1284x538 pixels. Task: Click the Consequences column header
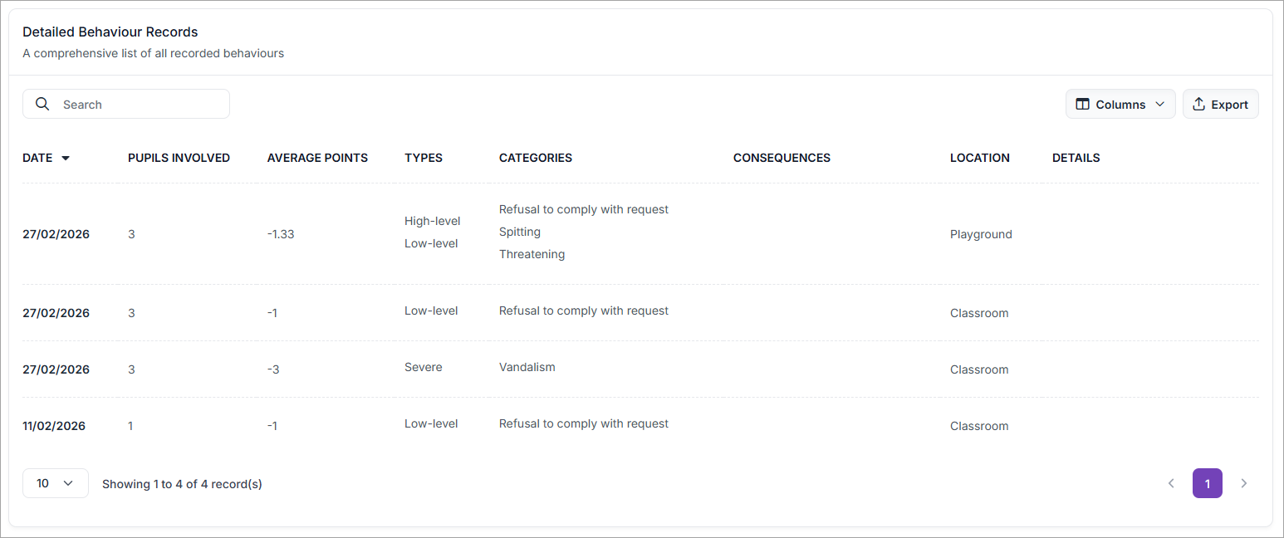pos(782,158)
